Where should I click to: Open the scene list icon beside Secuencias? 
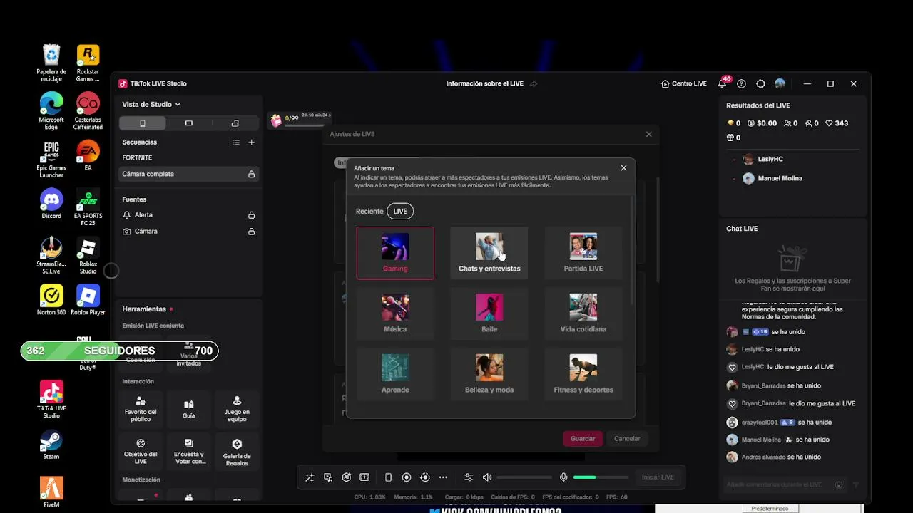point(236,142)
